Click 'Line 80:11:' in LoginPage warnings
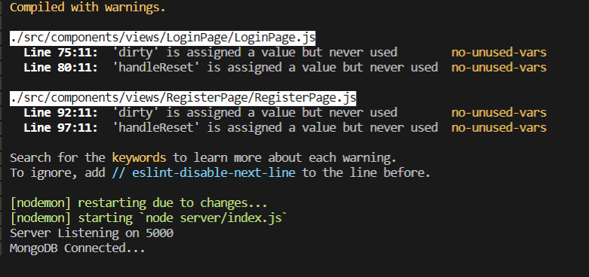 coord(60,68)
